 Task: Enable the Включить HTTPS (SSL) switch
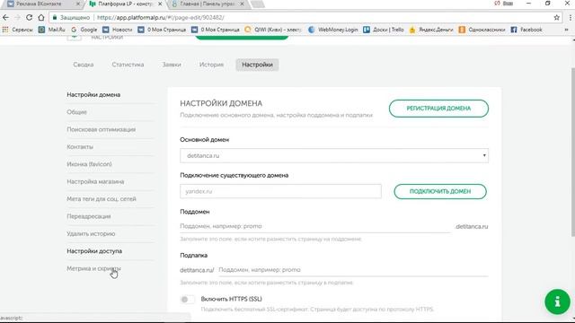click(188, 300)
